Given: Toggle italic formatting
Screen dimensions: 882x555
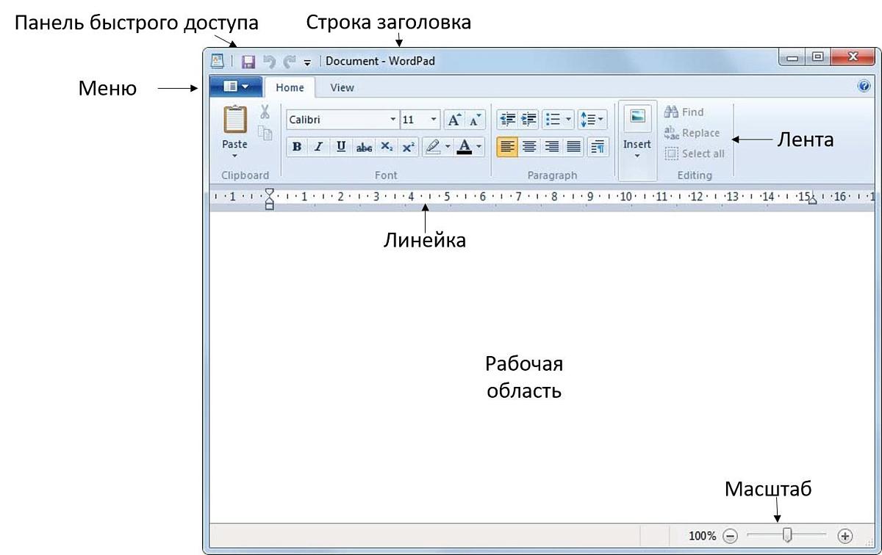Looking at the screenshot, I should pyautogui.click(x=318, y=147).
